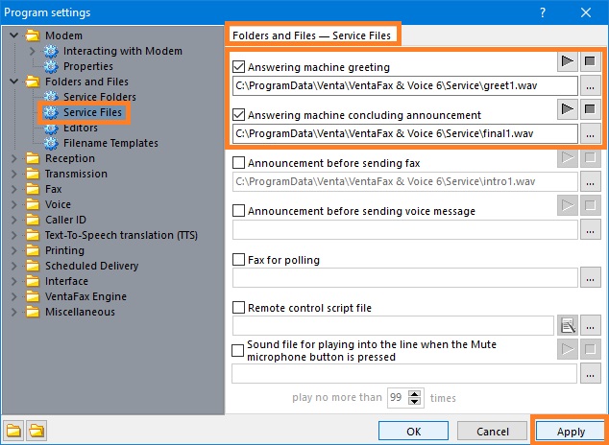
Task: Expand the Reception folder
Action: click(x=14, y=158)
